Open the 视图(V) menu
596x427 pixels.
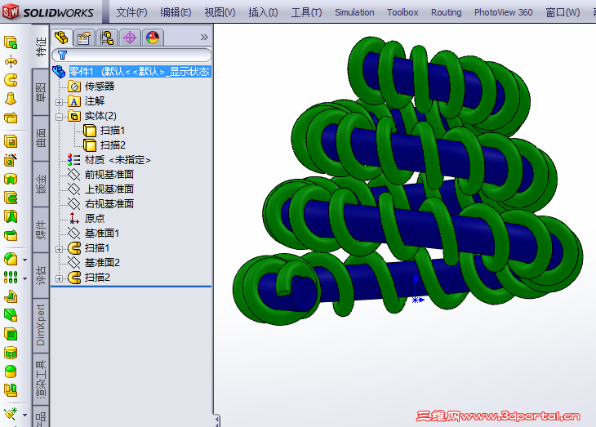[220, 12]
